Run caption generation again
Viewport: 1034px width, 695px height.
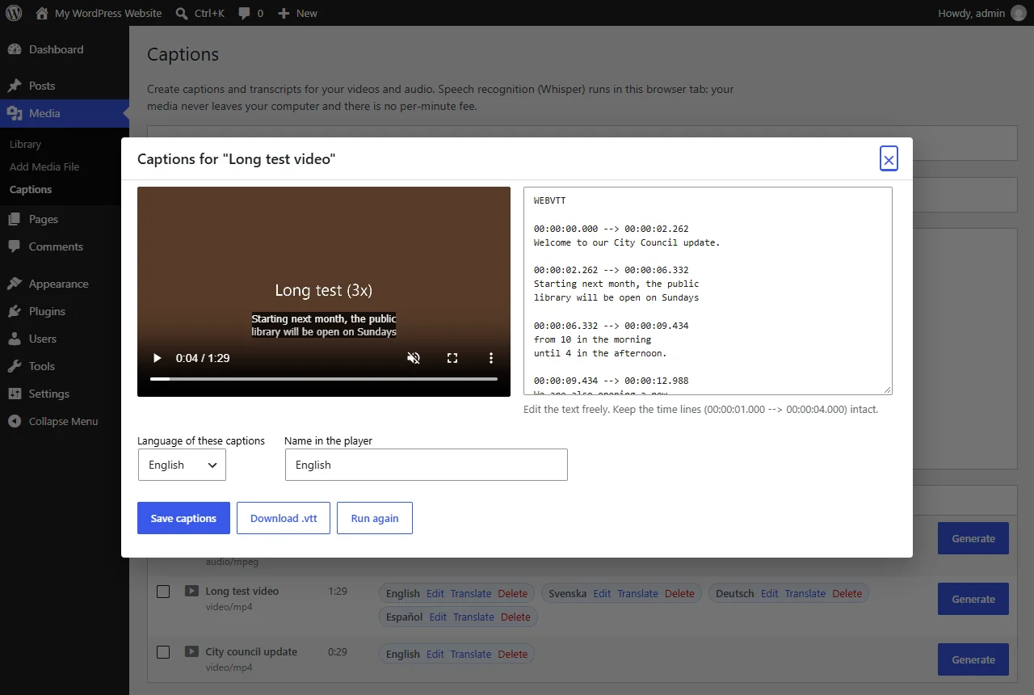pyautogui.click(x=375, y=518)
